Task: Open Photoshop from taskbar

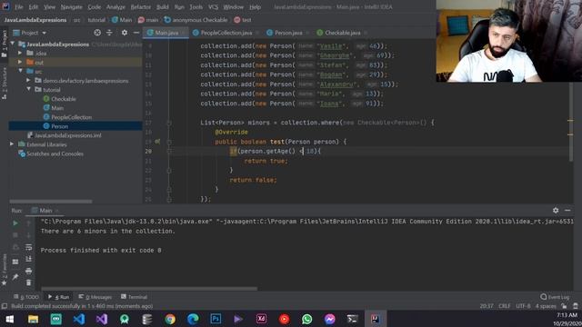Action: [x=216, y=319]
